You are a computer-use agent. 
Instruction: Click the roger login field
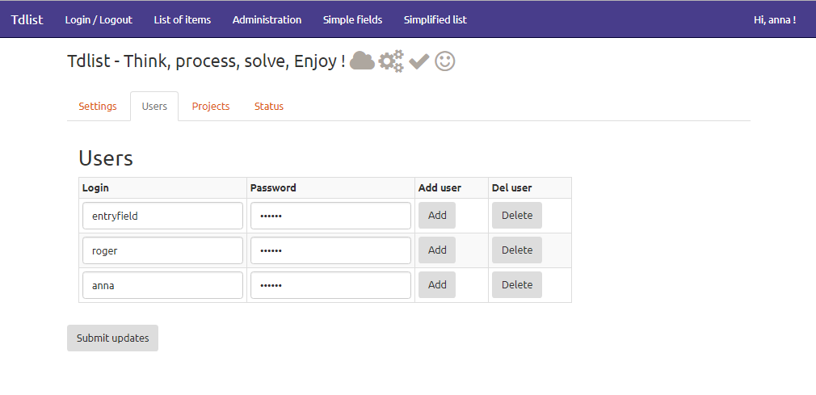163,250
